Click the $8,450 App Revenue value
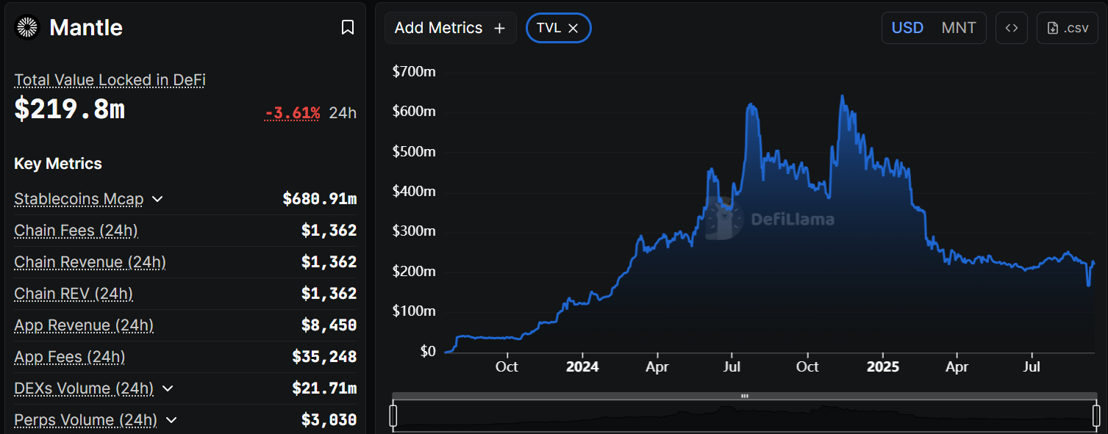Image resolution: width=1108 pixels, height=434 pixels. pos(329,325)
